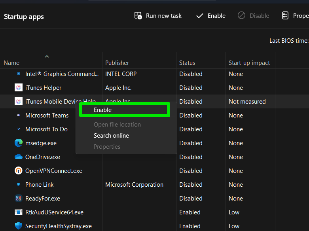
Task: Click the Intel Graphics Command icon
Action: point(19,74)
